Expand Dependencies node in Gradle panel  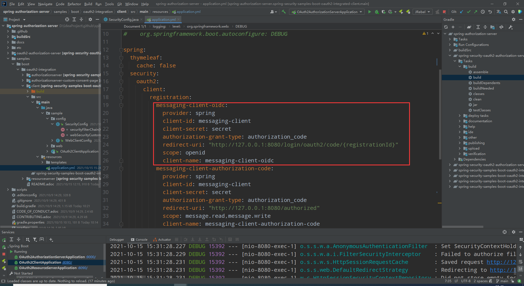click(x=455, y=159)
